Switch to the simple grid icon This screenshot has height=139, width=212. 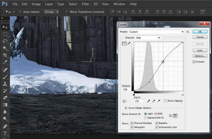[x=170, y=116]
